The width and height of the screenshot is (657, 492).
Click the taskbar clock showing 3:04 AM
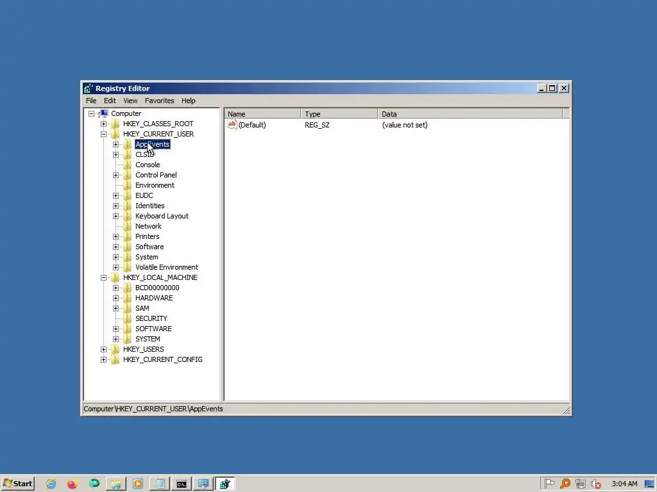[624, 484]
